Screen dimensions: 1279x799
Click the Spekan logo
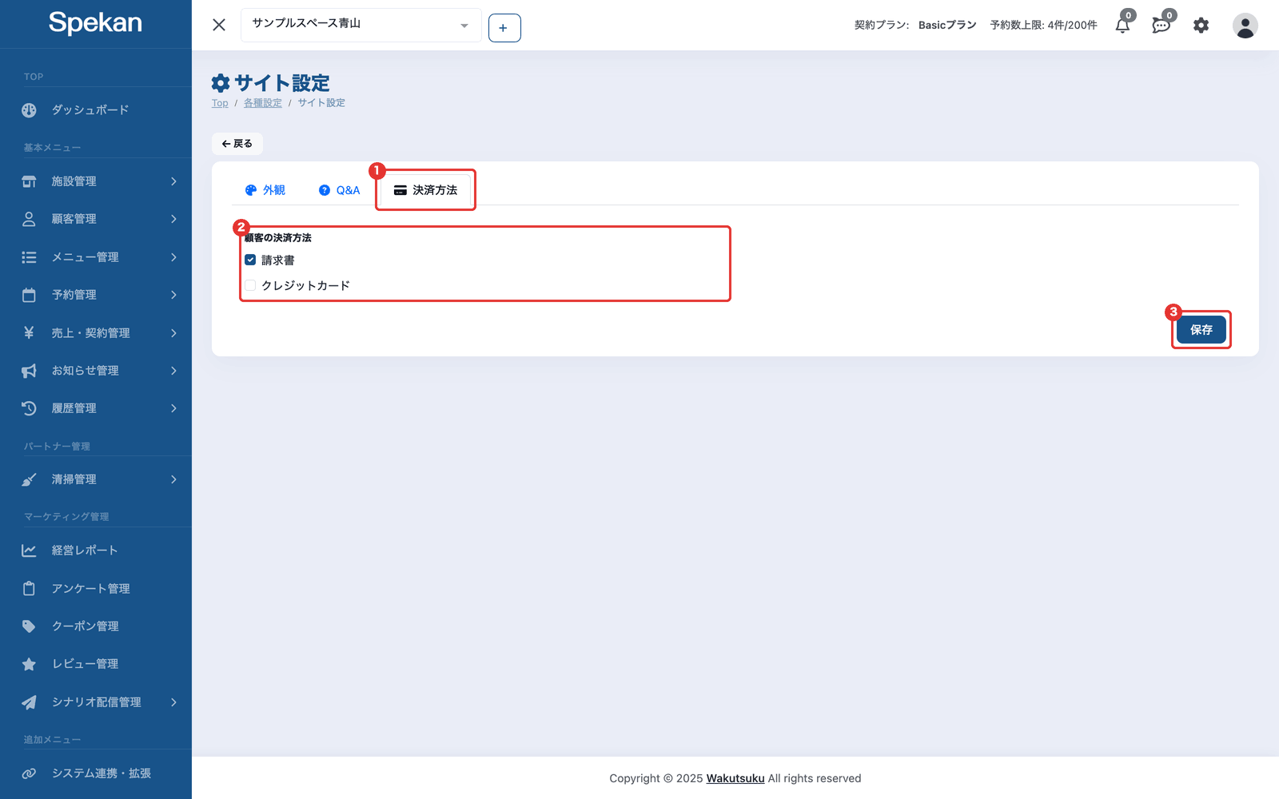[x=95, y=22]
